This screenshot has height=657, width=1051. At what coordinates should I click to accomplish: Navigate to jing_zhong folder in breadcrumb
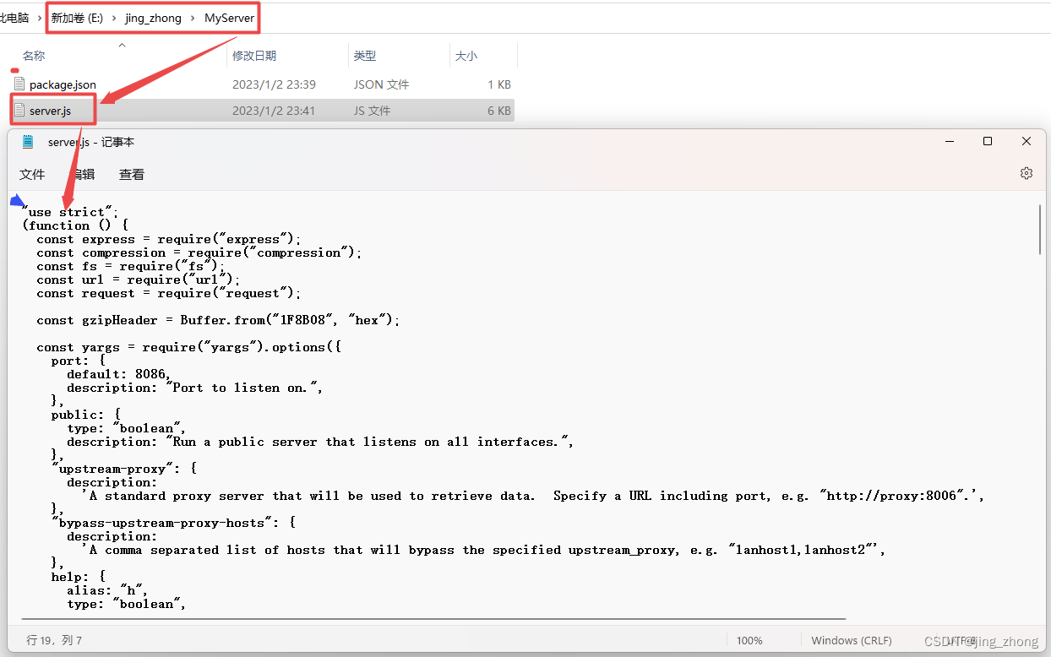pos(153,18)
